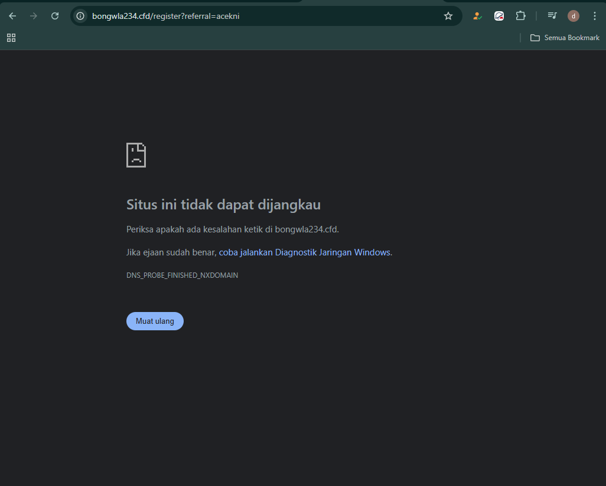Screen dimensions: 606x486
Task: Click the Muat ulang button
Action: [155, 321]
